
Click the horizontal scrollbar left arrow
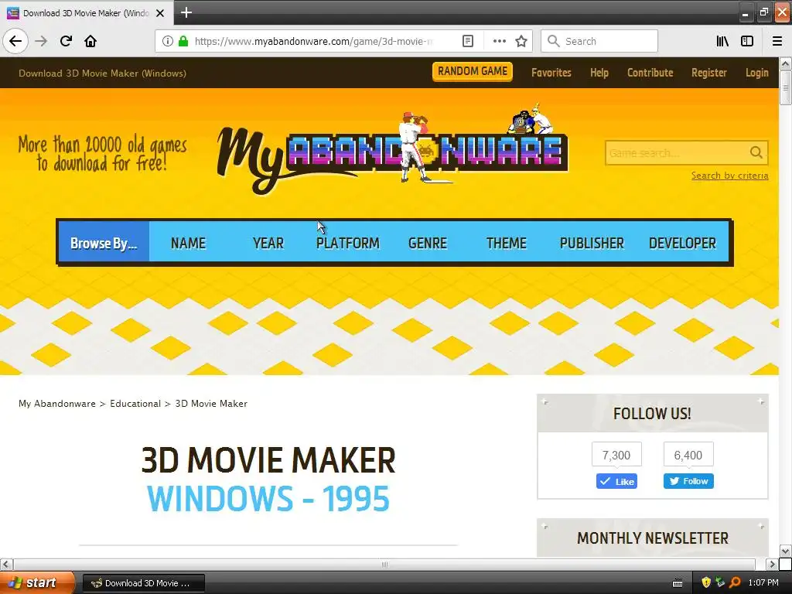(x=6, y=564)
